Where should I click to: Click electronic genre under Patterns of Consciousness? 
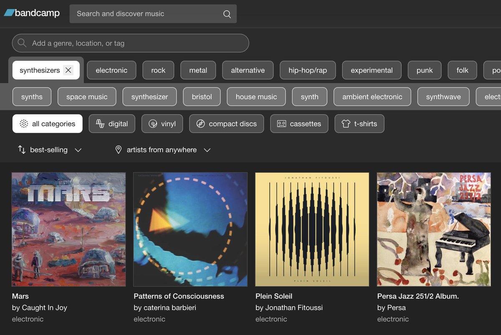click(x=149, y=319)
